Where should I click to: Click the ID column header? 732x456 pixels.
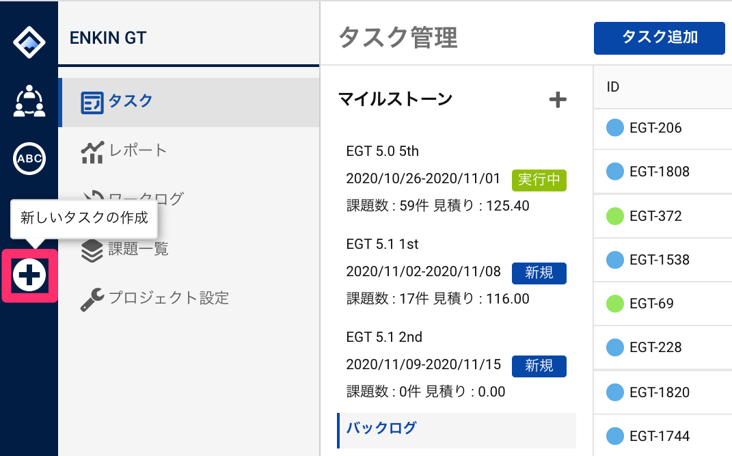pyautogui.click(x=613, y=87)
